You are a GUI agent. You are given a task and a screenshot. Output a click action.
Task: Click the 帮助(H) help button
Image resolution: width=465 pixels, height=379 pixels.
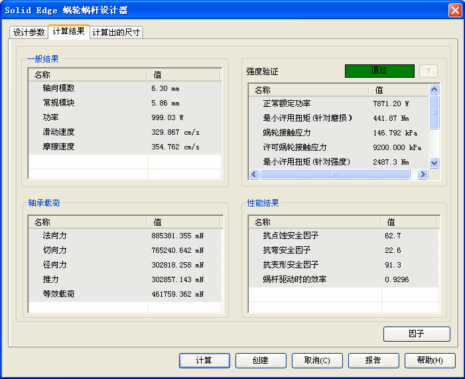[x=430, y=360]
